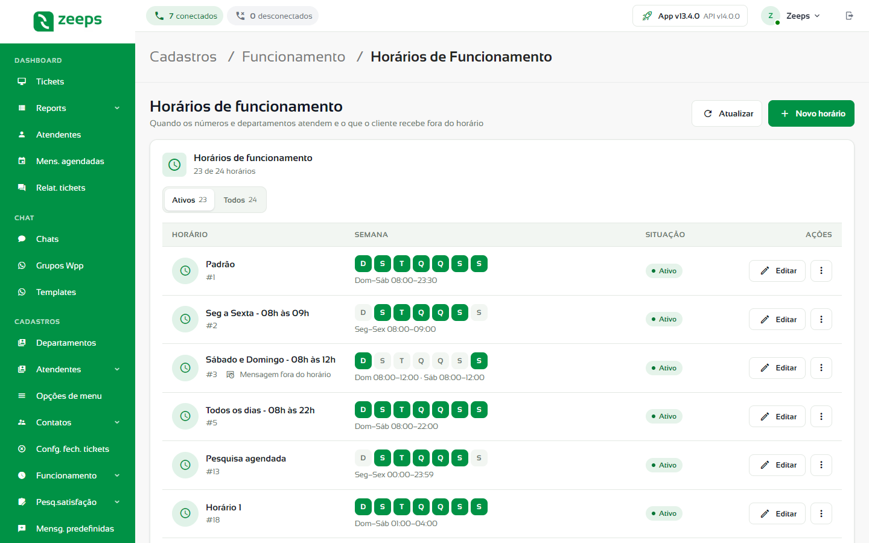869x543 pixels.
Task: Open Chats sidebar icon
Action: 22,239
